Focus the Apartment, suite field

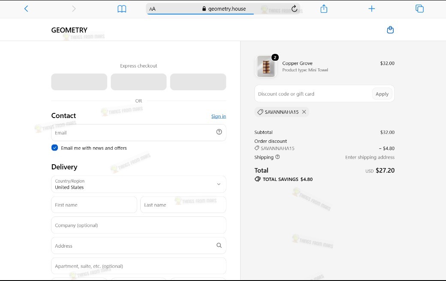[x=139, y=266]
